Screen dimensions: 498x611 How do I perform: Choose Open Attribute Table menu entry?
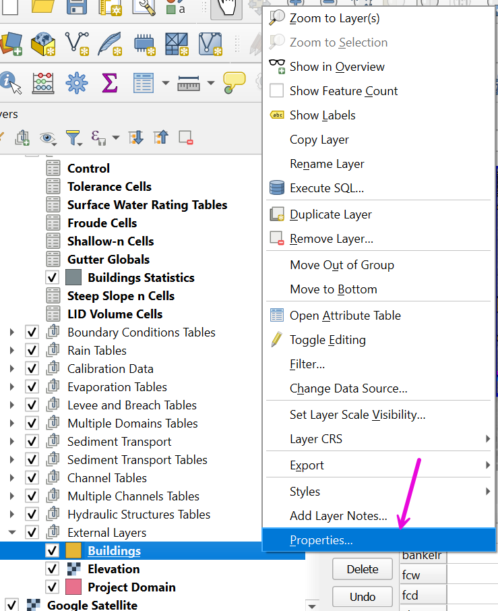[345, 316]
